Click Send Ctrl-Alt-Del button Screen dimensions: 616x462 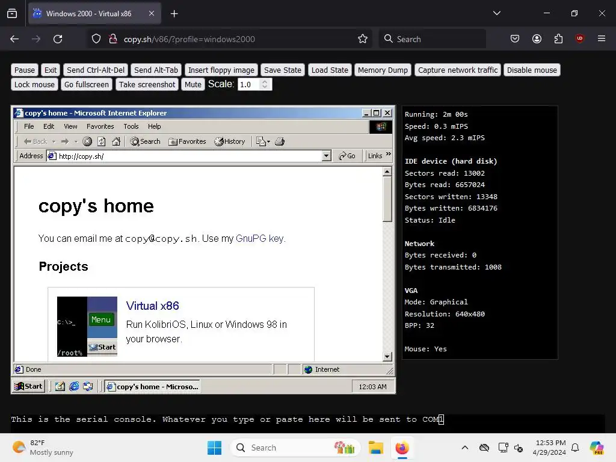click(96, 70)
